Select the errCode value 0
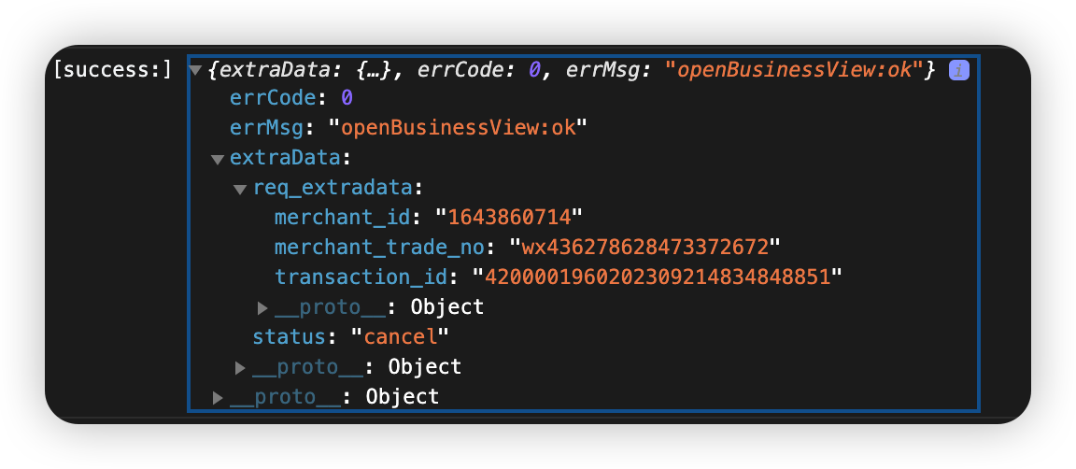Viewport: 1076px width, 469px height. [347, 98]
